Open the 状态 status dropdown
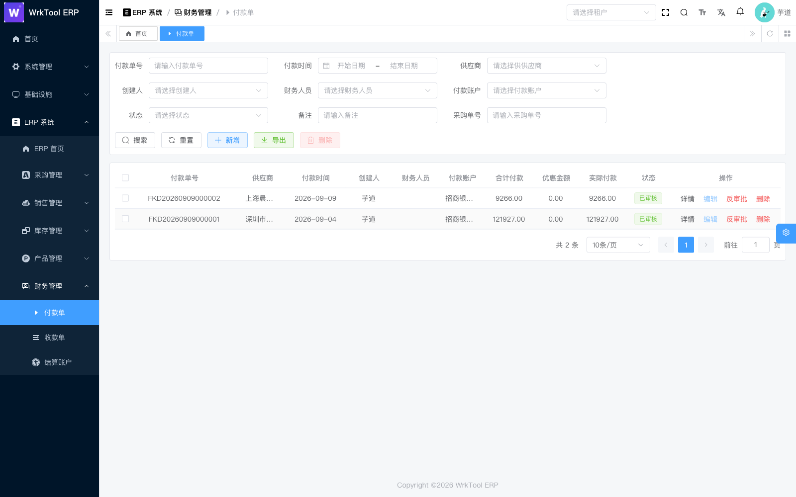This screenshot has width=796, height=497. tap(208, 115)
